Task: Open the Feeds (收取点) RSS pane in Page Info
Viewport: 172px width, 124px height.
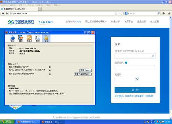Action: 29,39
